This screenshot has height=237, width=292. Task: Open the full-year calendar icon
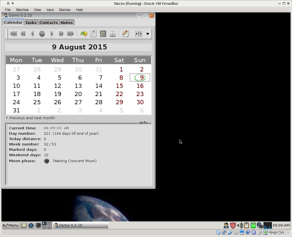pos(93,34)
